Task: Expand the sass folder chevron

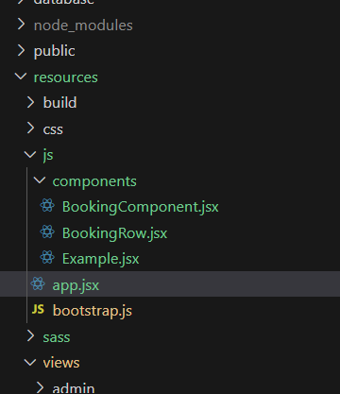Action: click(x=30, y=336)
